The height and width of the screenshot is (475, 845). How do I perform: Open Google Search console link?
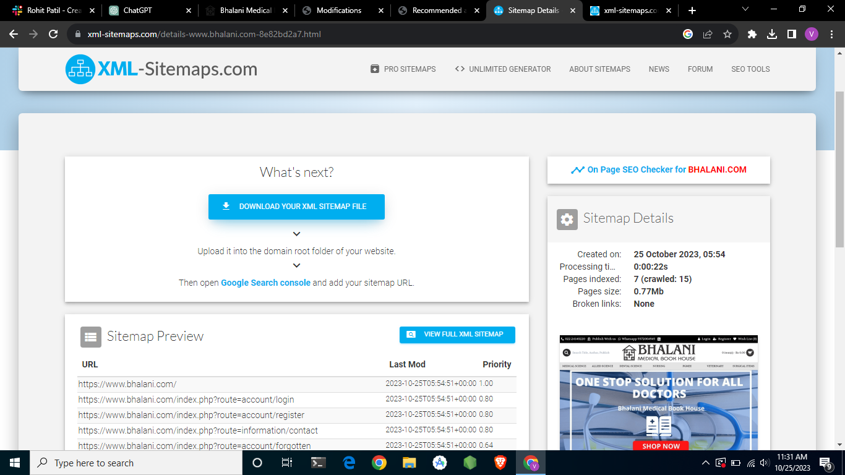pyautogui.click(x=265, y=283)
